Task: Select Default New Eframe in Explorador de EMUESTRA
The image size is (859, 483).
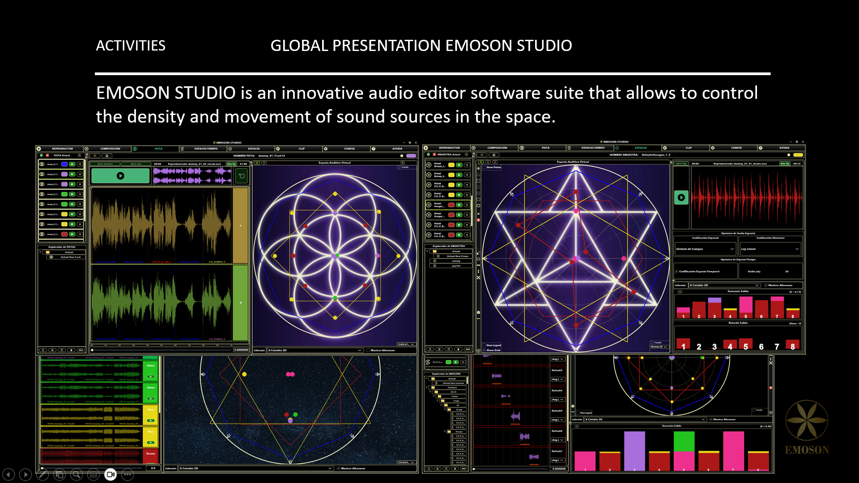Action: coord(453,256)
